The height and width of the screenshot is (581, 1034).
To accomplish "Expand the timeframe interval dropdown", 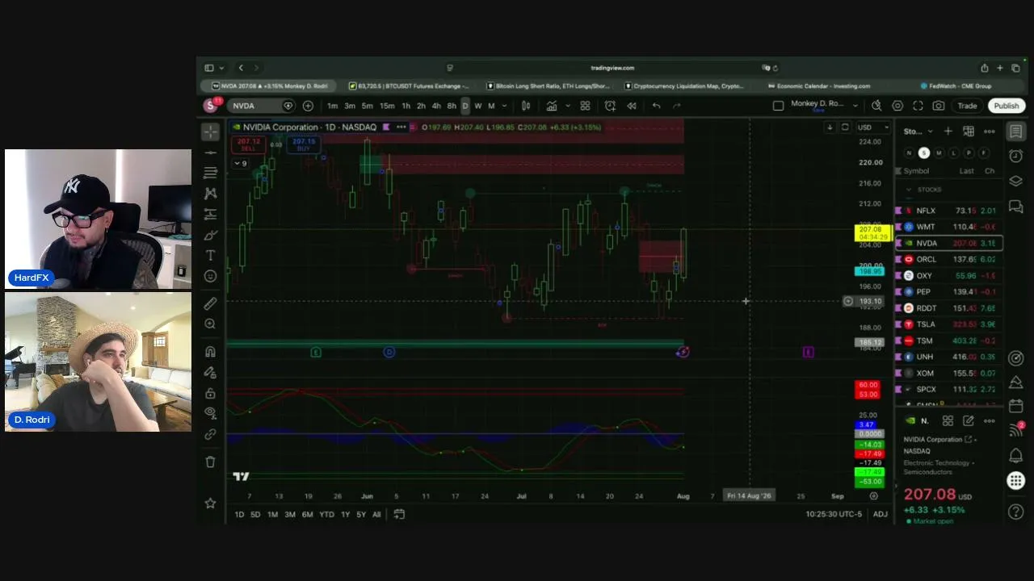I will click(505, 106).
